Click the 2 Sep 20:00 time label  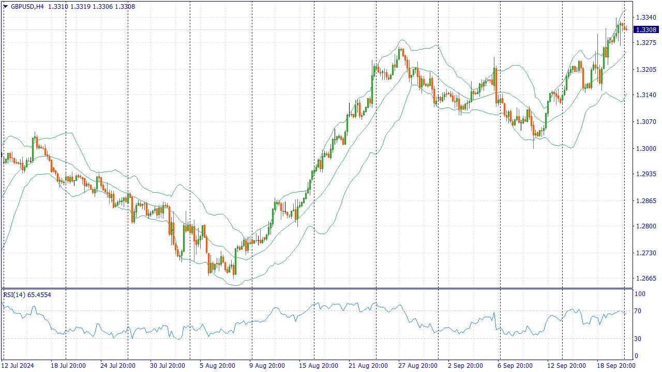tap(465, 366)
